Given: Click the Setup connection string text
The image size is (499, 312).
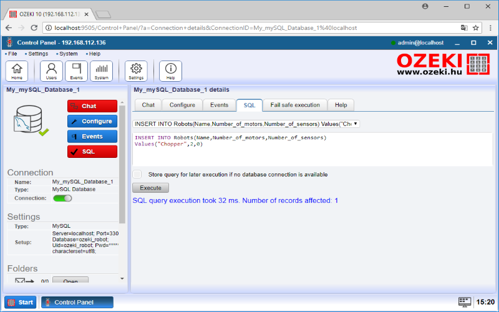Looking at the screenshot, I should (85, 242).
